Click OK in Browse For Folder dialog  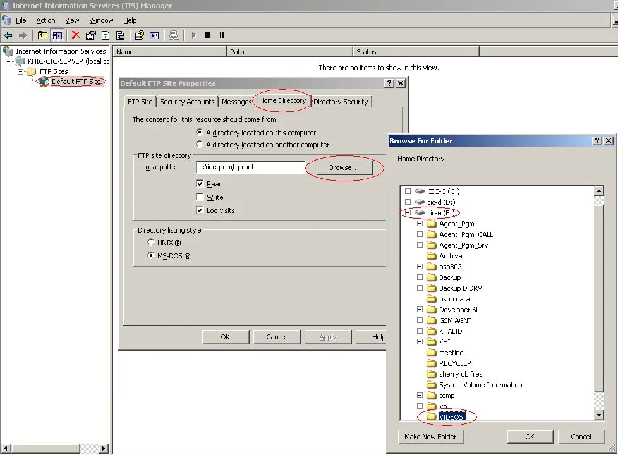530,437
